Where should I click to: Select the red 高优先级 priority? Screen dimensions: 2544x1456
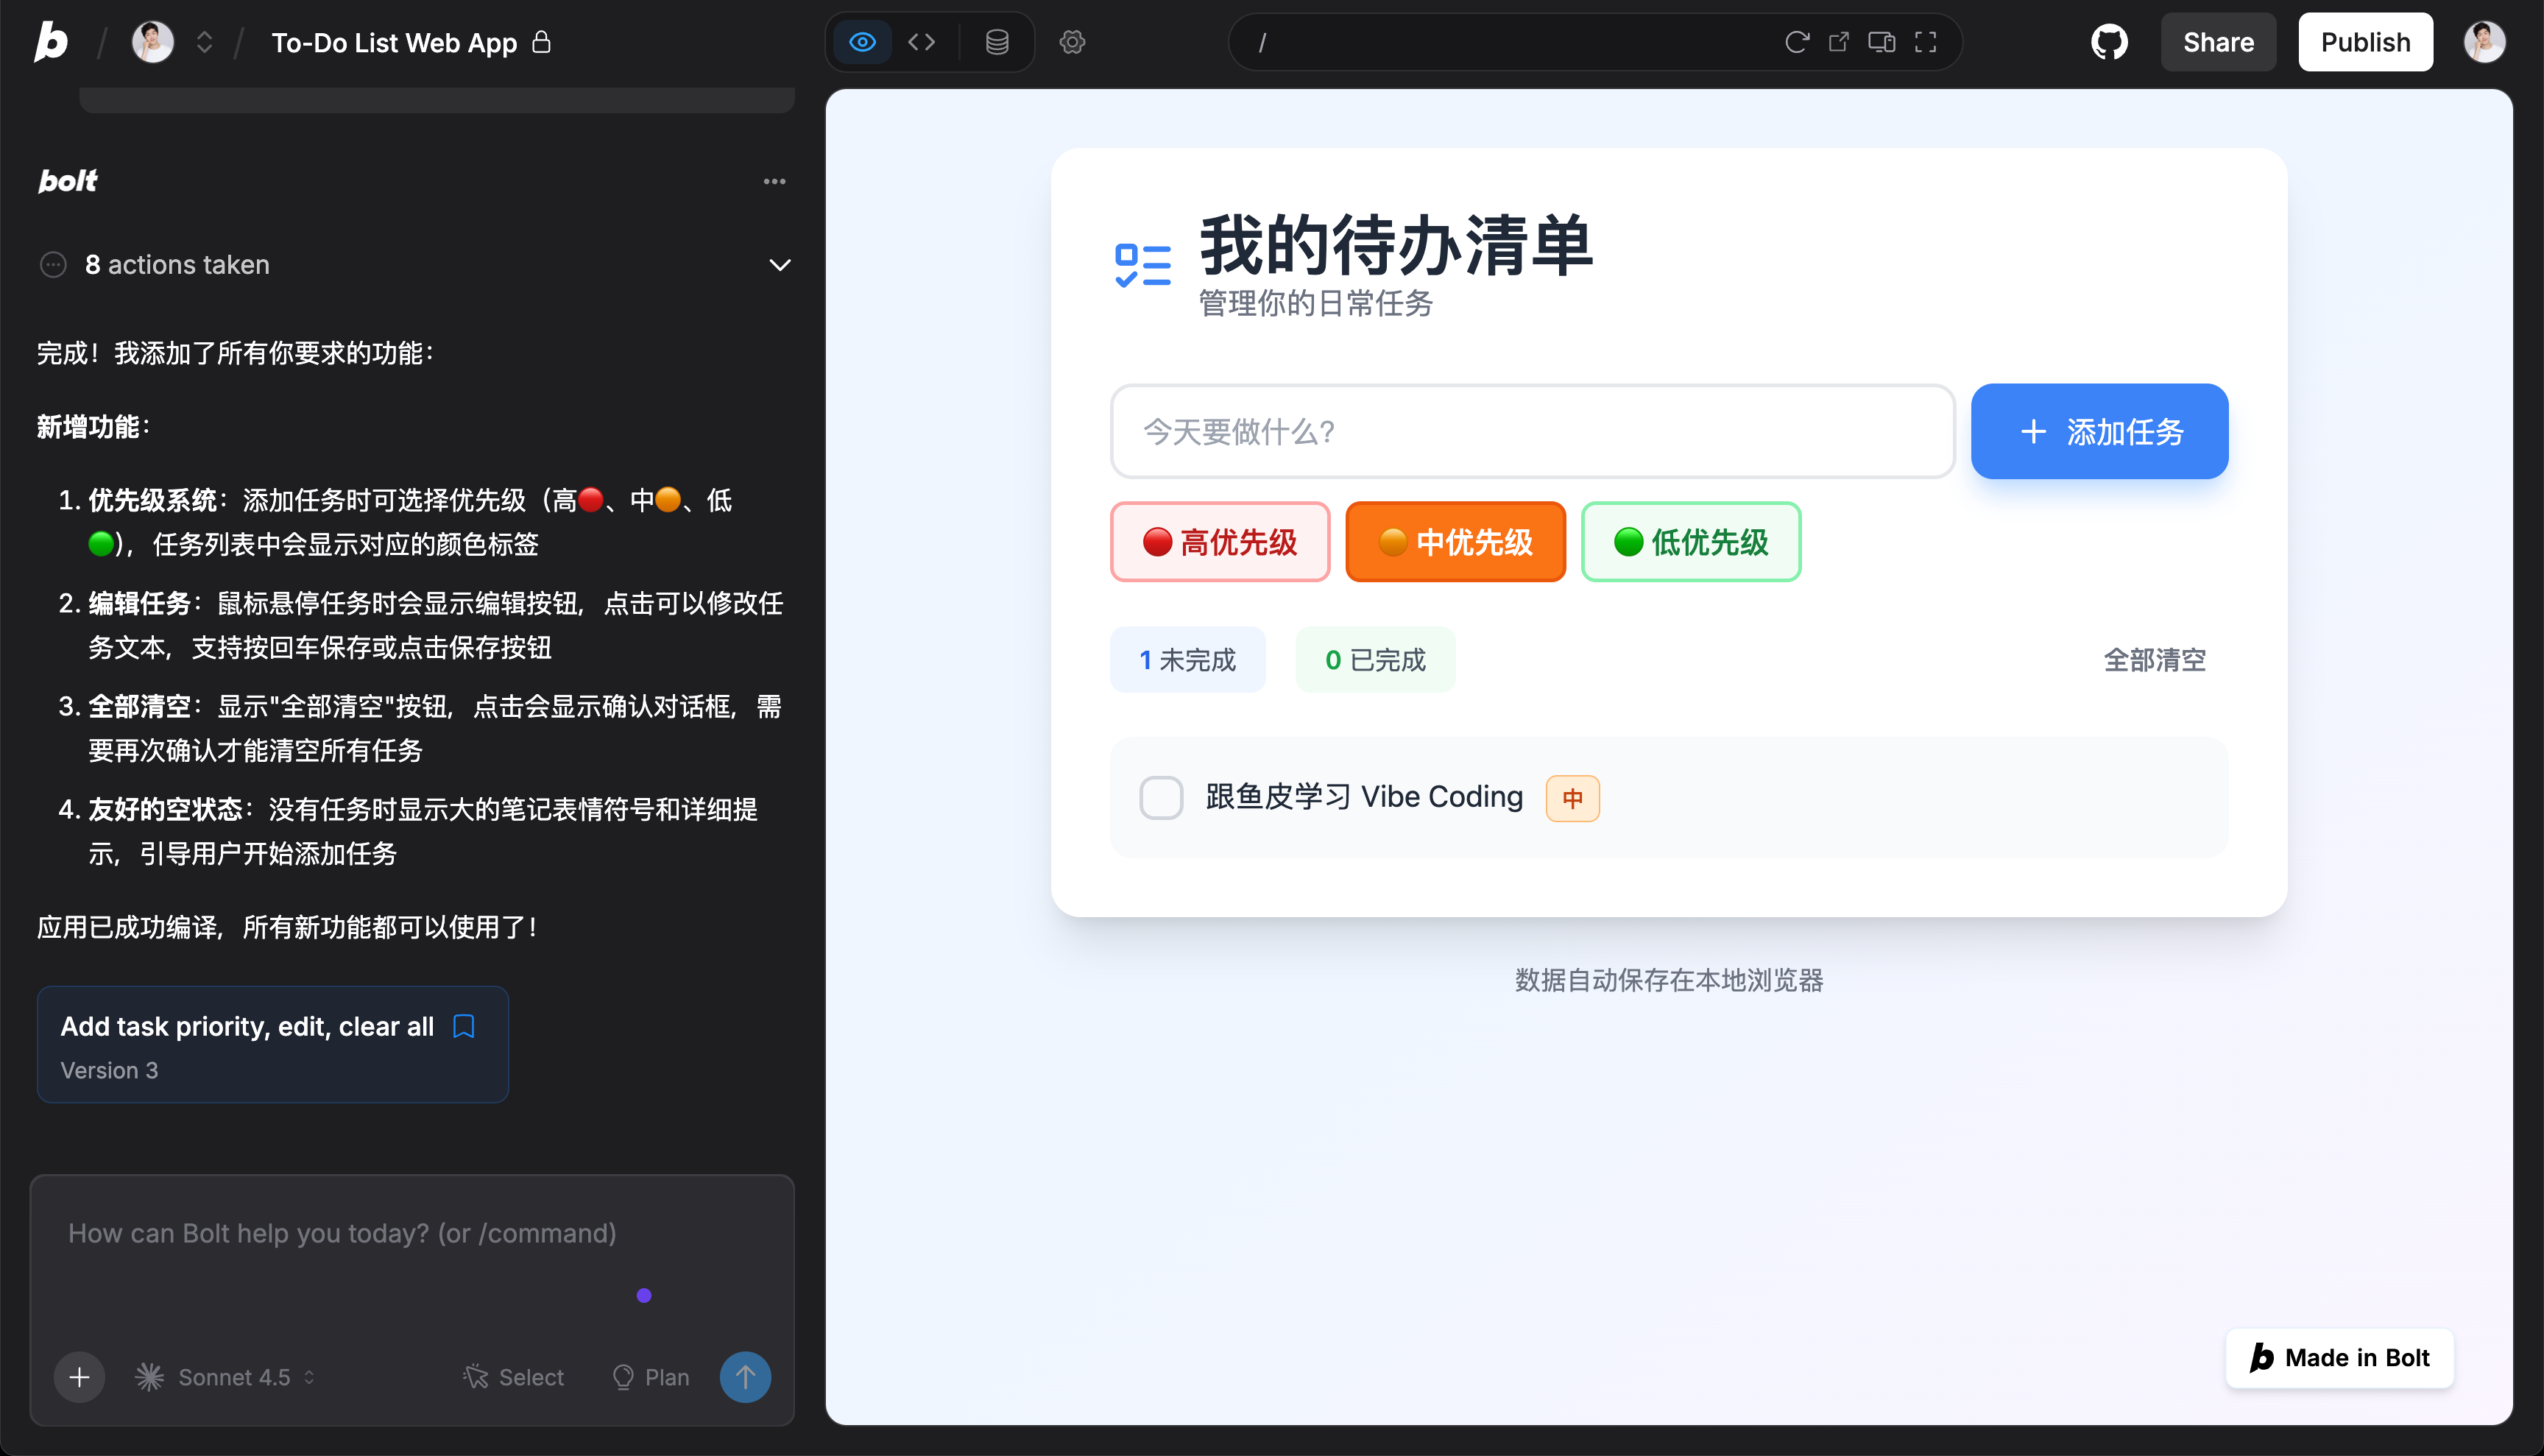[x=1219, y=542]
